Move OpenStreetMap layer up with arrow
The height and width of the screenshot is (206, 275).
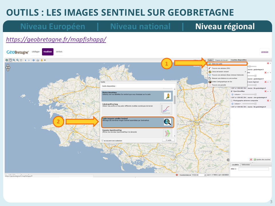(x=268, y=91)
